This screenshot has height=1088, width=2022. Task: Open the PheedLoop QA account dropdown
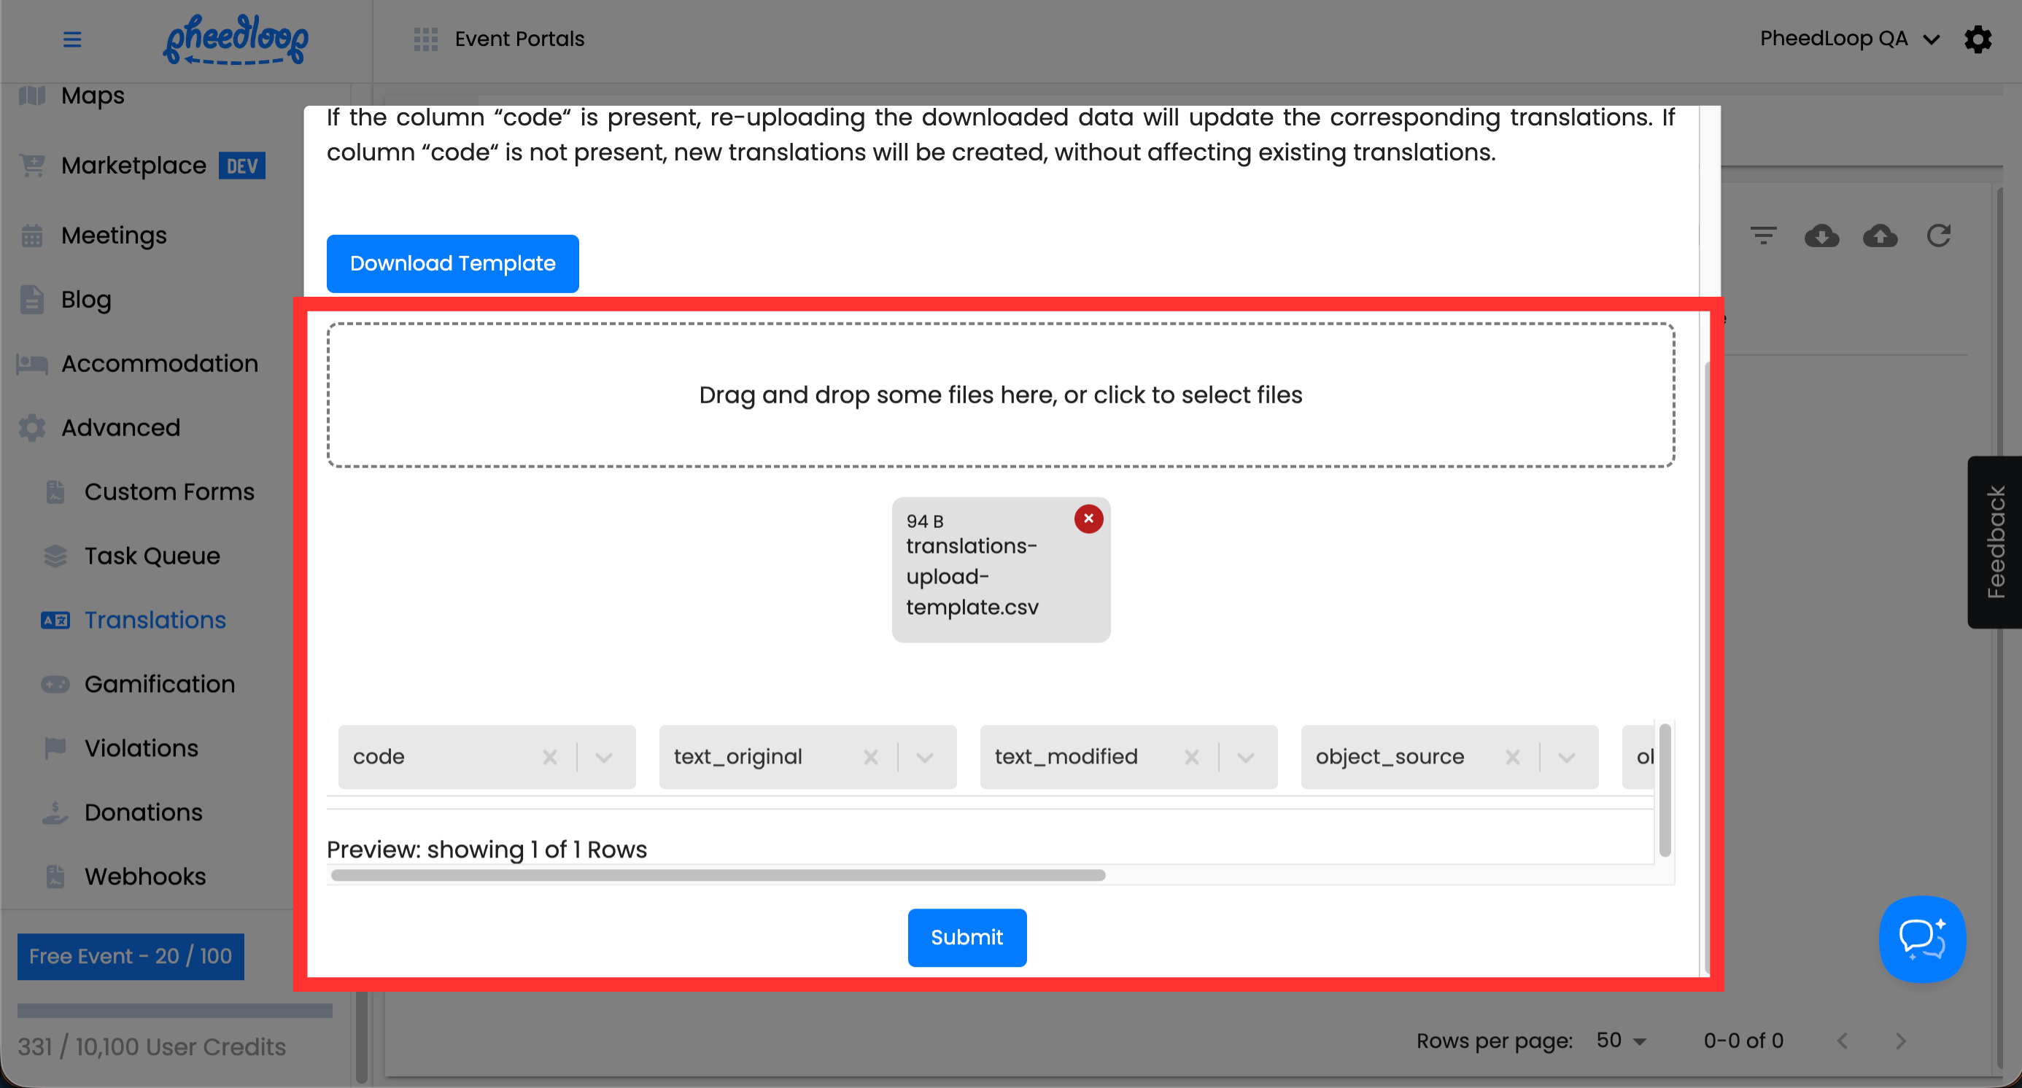1848,39
